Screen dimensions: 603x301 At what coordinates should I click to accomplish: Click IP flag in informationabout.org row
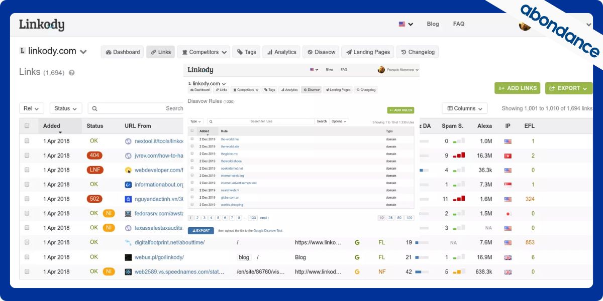tap(508, 185)
